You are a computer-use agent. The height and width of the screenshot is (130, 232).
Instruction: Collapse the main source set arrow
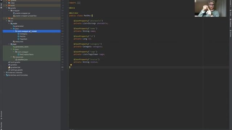pos(9,23)
